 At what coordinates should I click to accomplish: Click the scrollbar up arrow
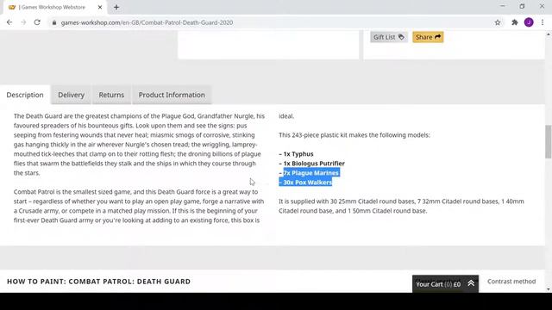549,34
